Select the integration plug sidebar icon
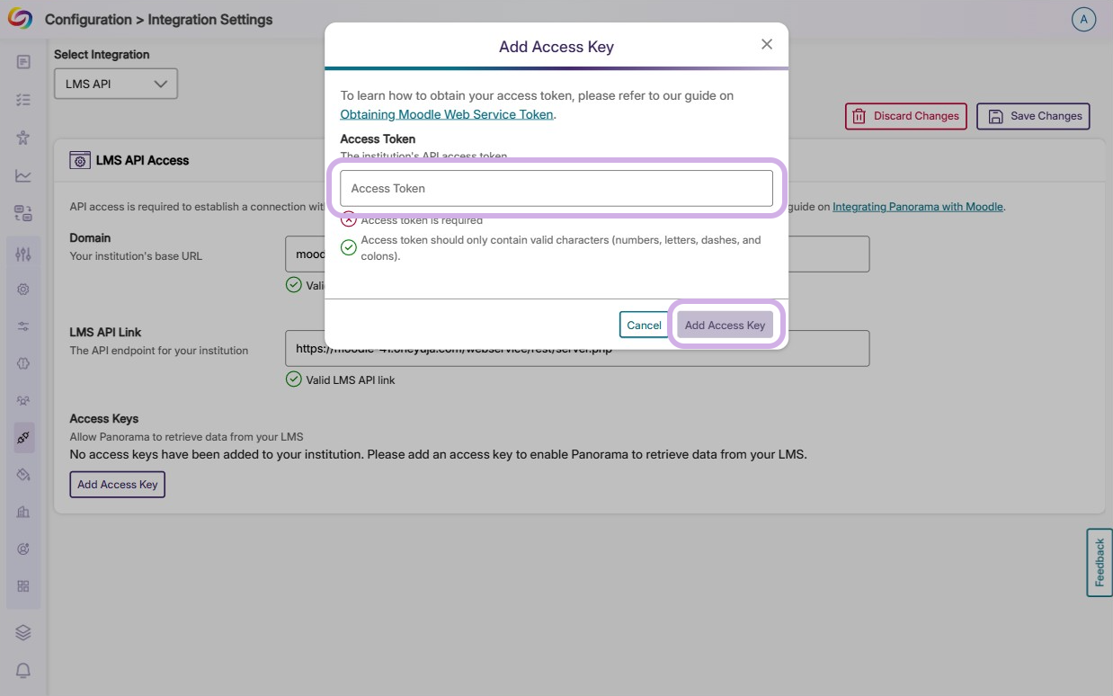This screenshot has width=1113, height=696. click(23, 438)
